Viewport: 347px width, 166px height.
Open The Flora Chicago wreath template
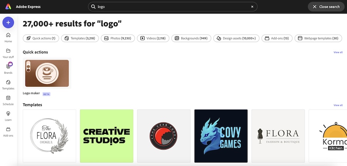click(x=49, y=136)
